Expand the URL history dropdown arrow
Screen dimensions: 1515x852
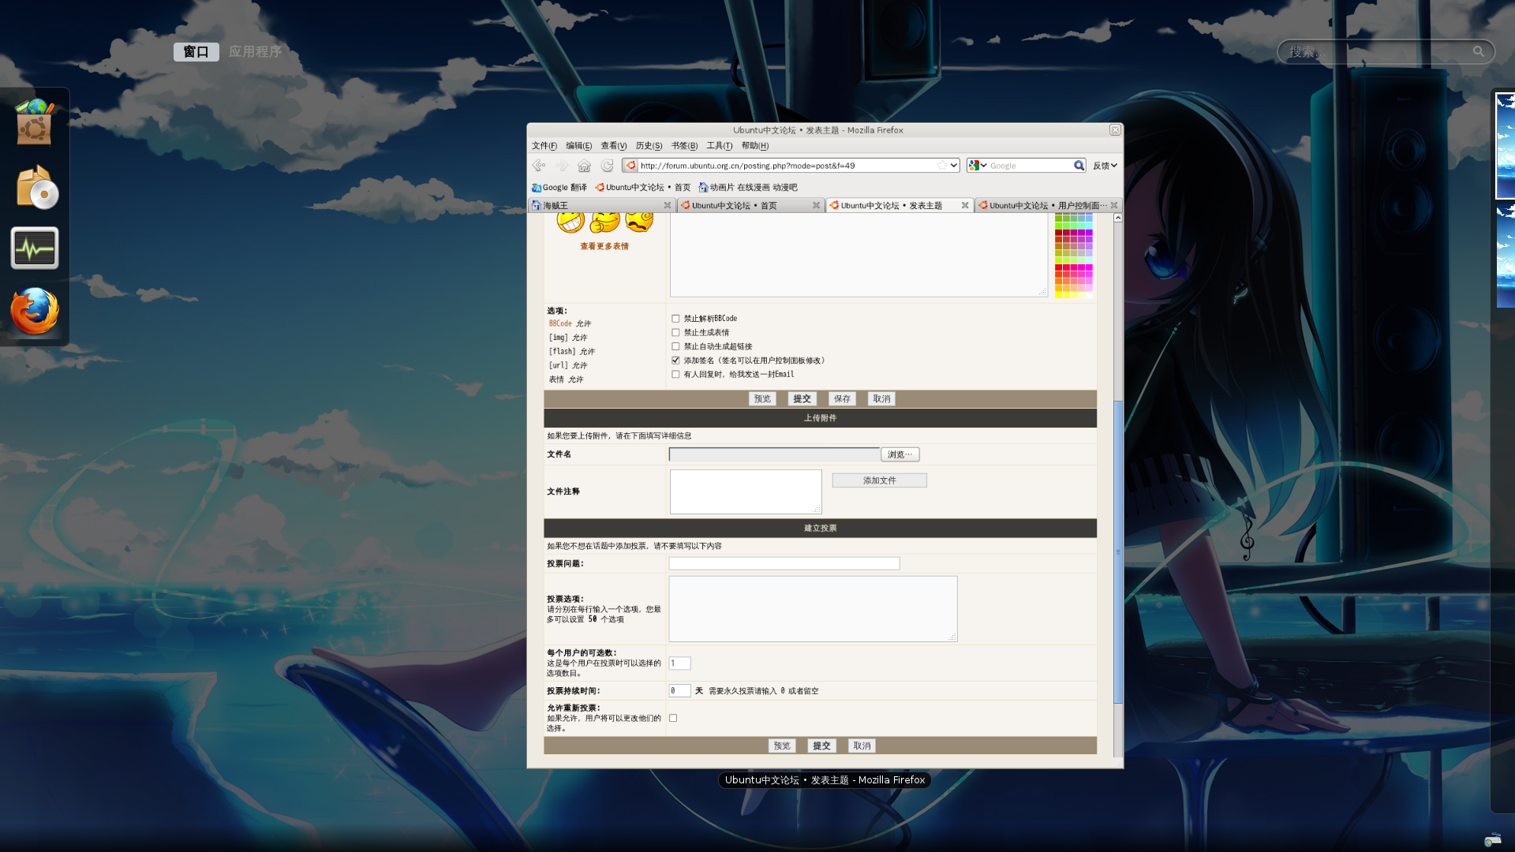tap(953, 166)
